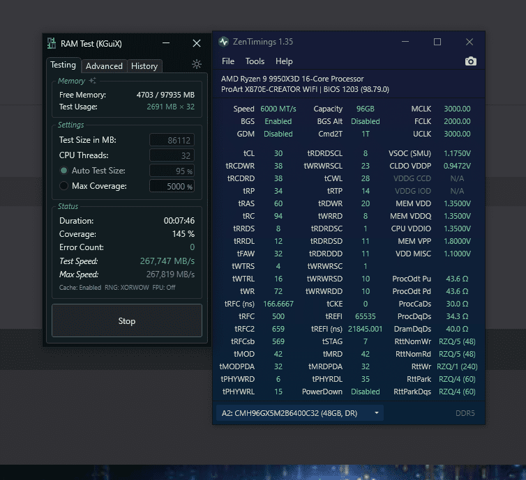Click the PowerDown Disabled value
Viewport: 526px width, 480px height.
point(366,392)
